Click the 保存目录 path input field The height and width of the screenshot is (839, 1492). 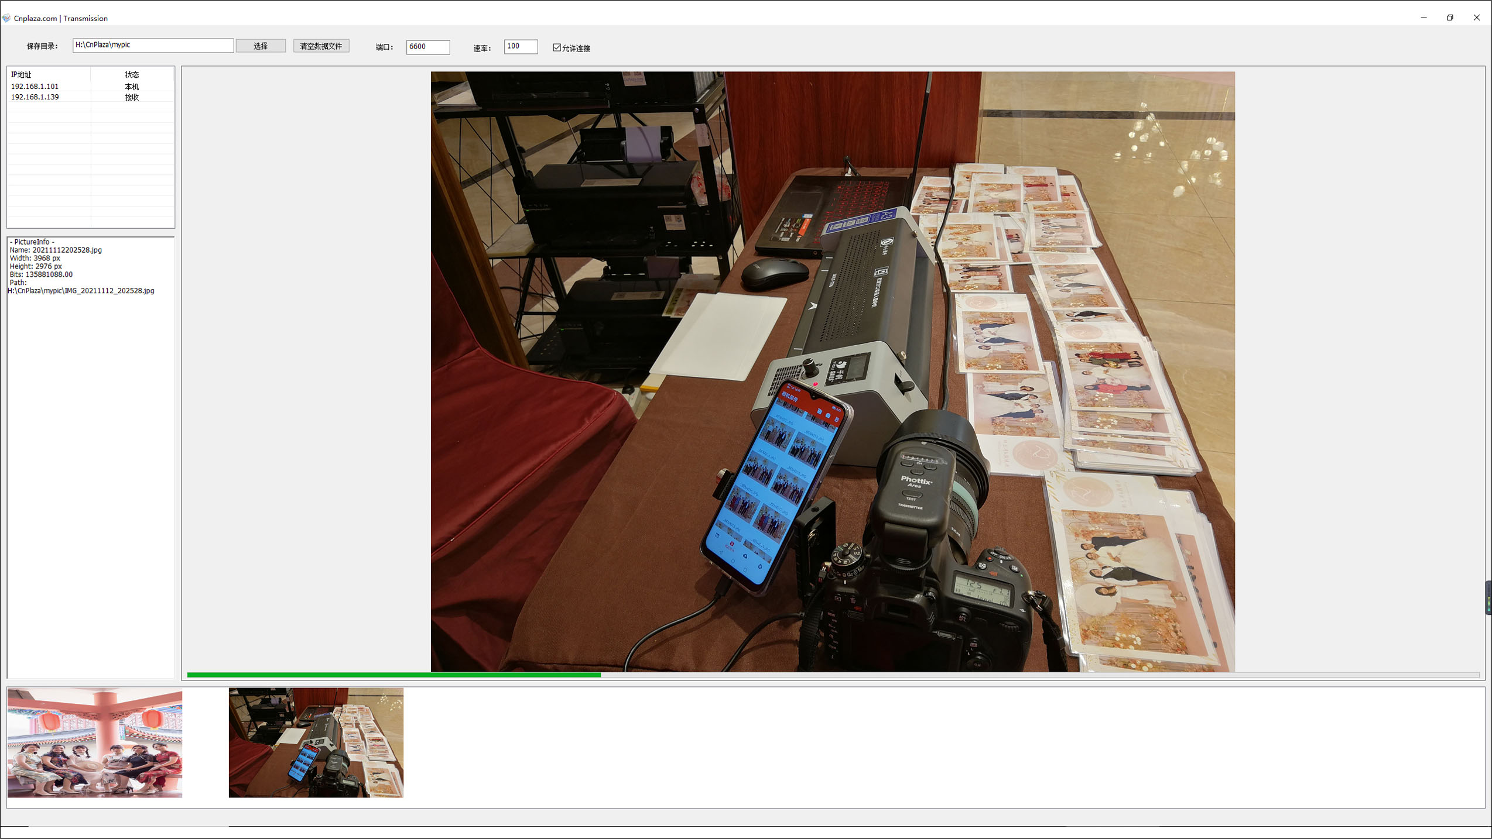coord(153,46)
